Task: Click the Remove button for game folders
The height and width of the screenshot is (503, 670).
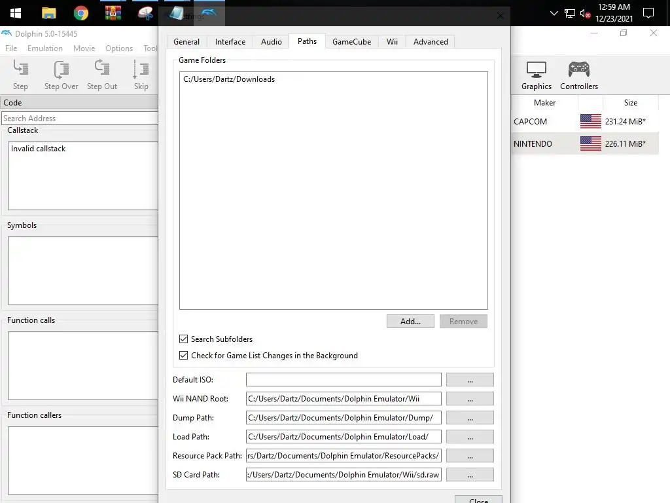Action: (x=463, y=321)
